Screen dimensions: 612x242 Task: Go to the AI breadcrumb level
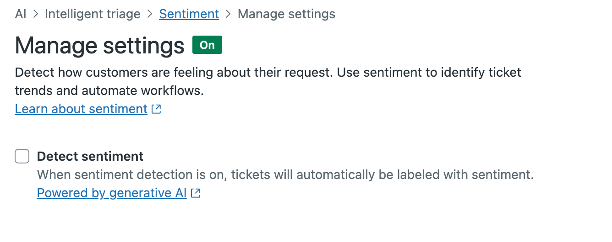click(x=21, y=14)
